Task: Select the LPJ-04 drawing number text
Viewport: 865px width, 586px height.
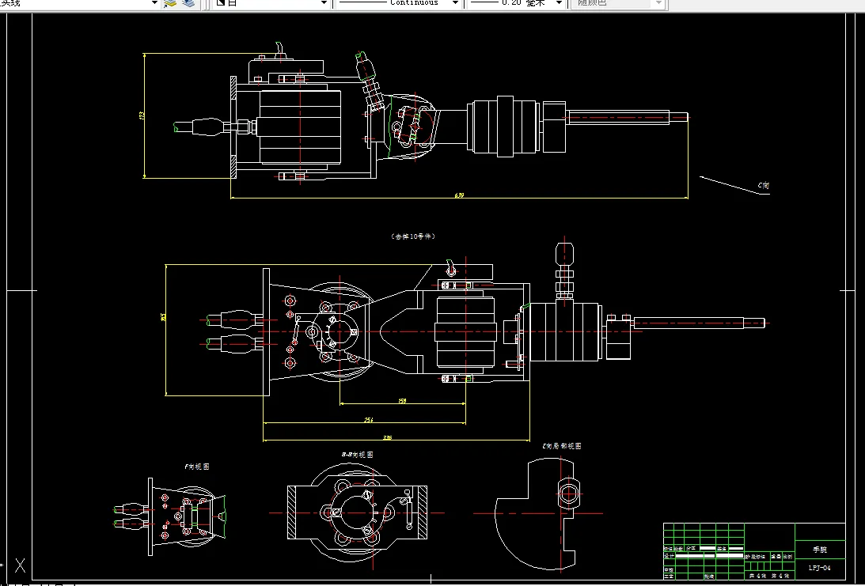Action: pyautogui.click(x=820, y=568)
